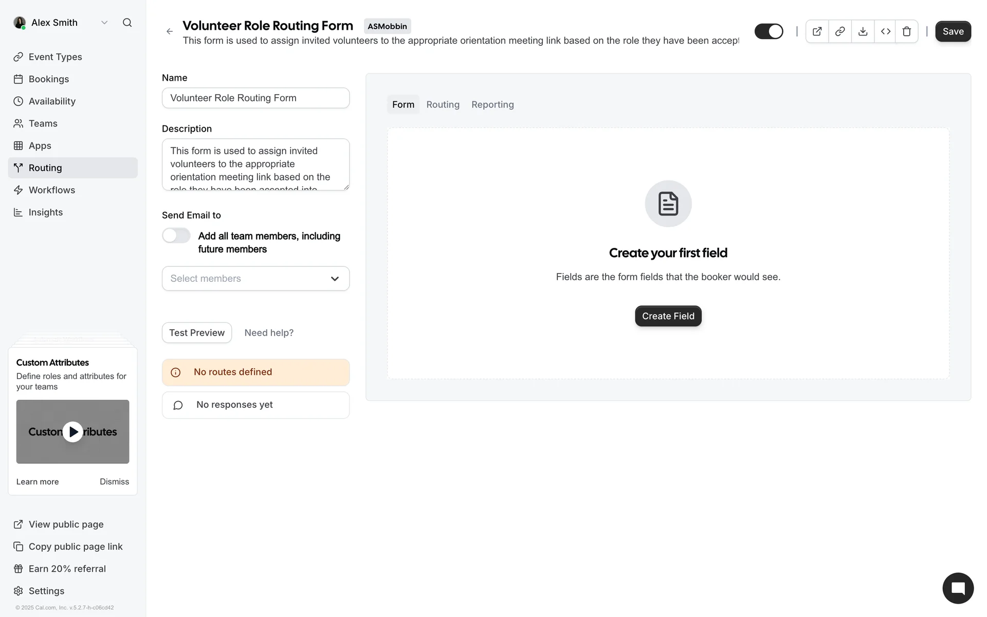Click the Test Preview button

[x=196, y=333]
